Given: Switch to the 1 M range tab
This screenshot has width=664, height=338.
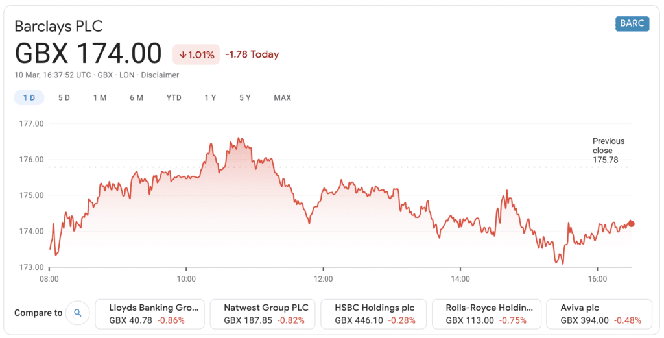Looking at the screenshot, I should coord(100,98).
